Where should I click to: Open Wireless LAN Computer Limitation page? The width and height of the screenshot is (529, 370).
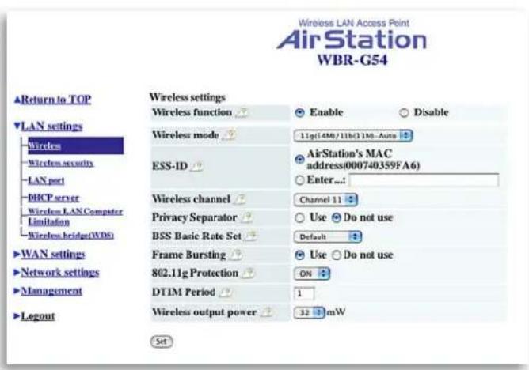click(x=75, y=217)
